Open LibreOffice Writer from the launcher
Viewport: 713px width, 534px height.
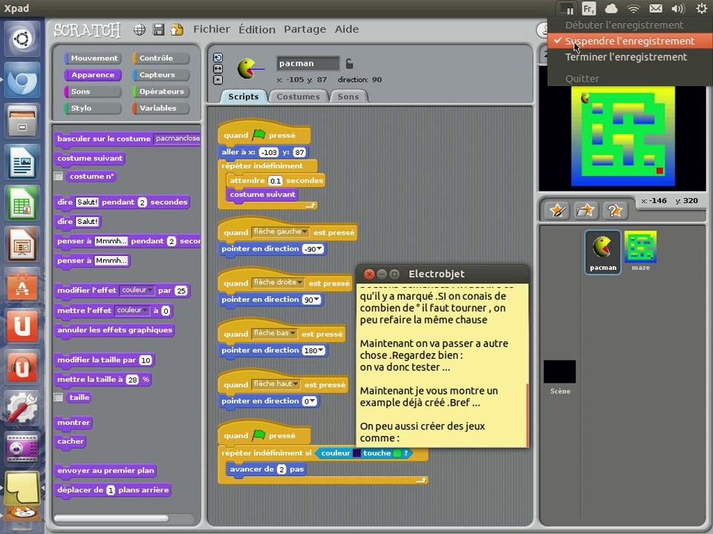(22, 162)
